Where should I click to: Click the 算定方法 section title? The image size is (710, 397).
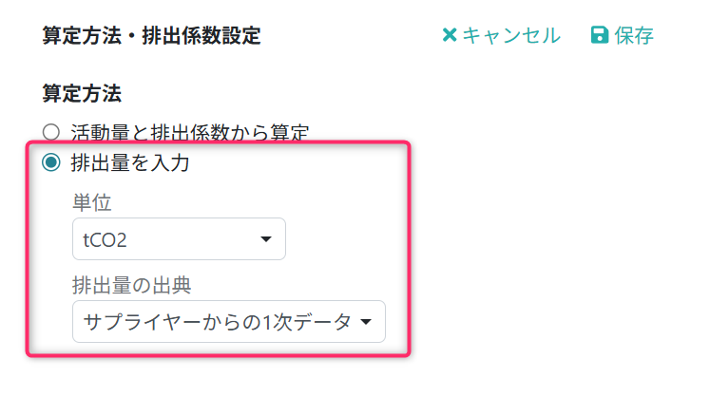pyautogui.click(x=82, y=92)
